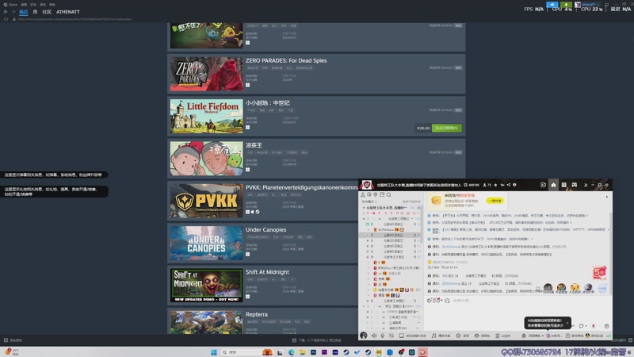Open the speech bubble dropdown near the chat input
Screen dimensions: 634x357
tap(582, 326)
